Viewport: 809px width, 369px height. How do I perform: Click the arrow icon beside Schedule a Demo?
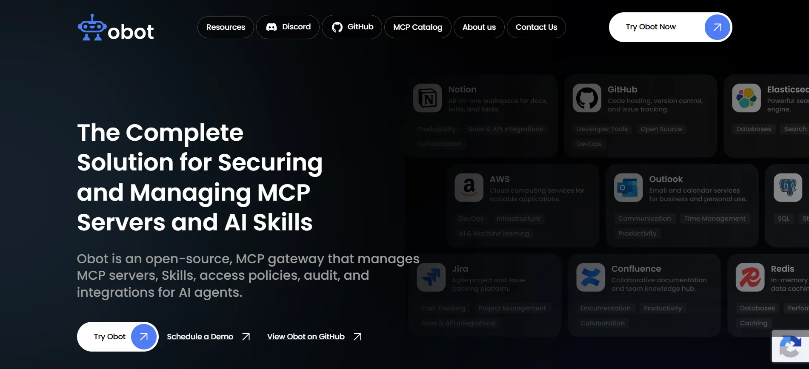coord(246,337)
